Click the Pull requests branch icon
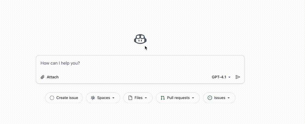The height and width of the screenshot is (124, 305). tap(163, 98)
